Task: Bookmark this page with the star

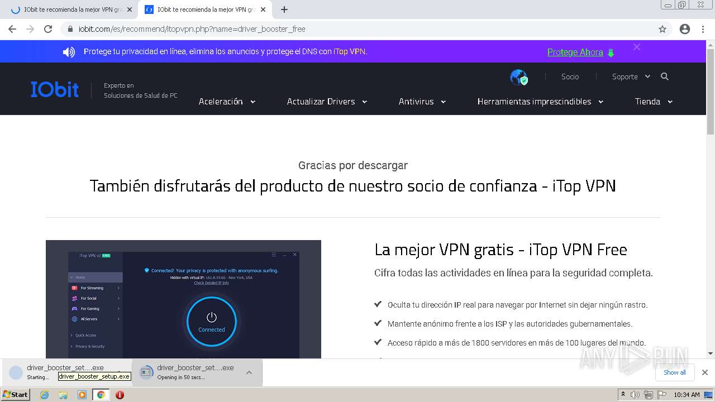Action: (662, 29)
